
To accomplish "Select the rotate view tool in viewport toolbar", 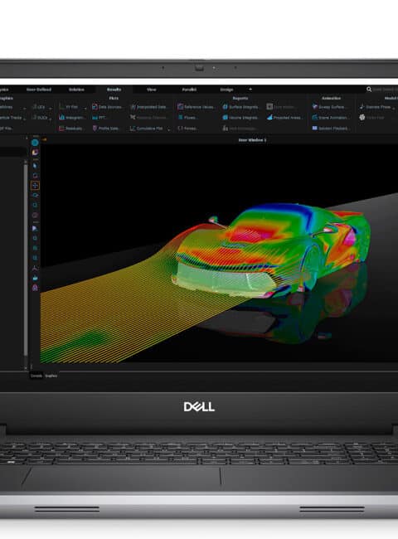I will [x=35, y=176].
